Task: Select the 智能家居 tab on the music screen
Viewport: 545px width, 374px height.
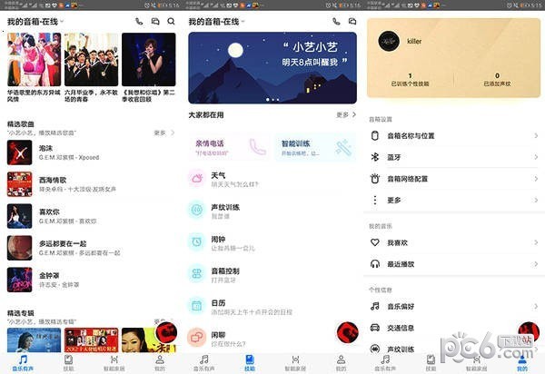Action: click(x=114, y=363)
